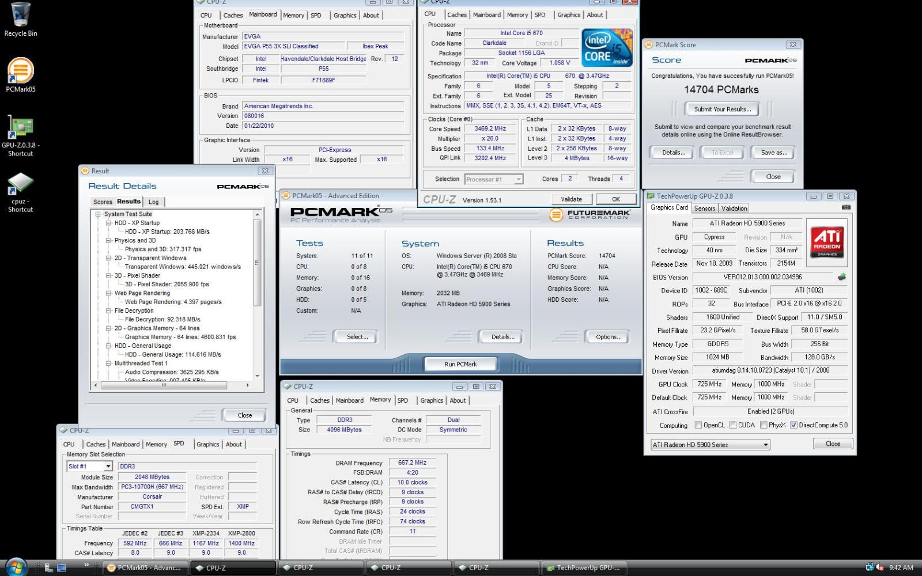Open the Validation tab in GPU-Z
This screenshot has width=922, height=576.
pyautogui.click(x=734, y=209)
